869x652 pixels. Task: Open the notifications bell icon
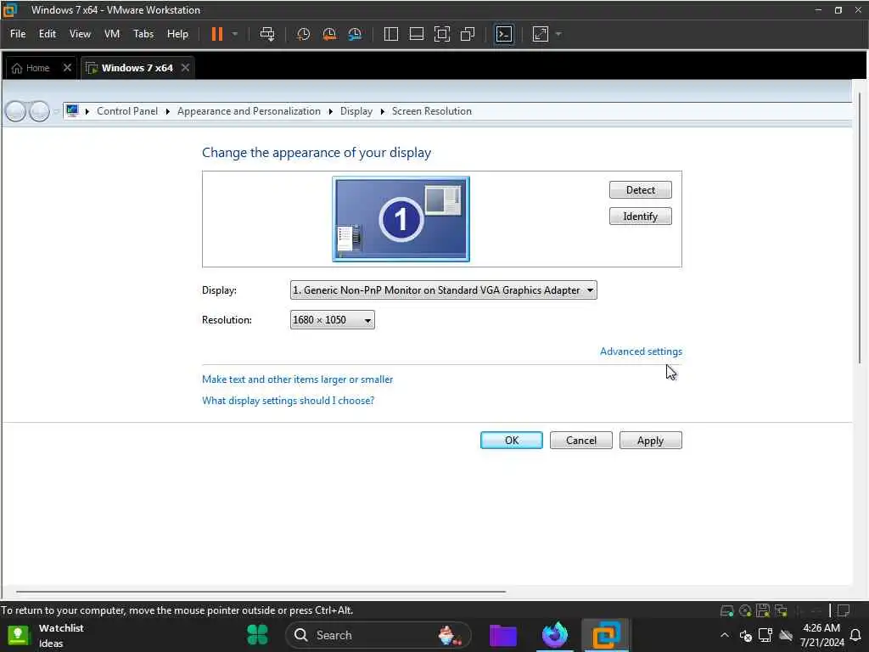855,635
